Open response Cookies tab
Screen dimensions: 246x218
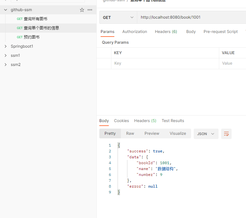[x=122, y=121]
